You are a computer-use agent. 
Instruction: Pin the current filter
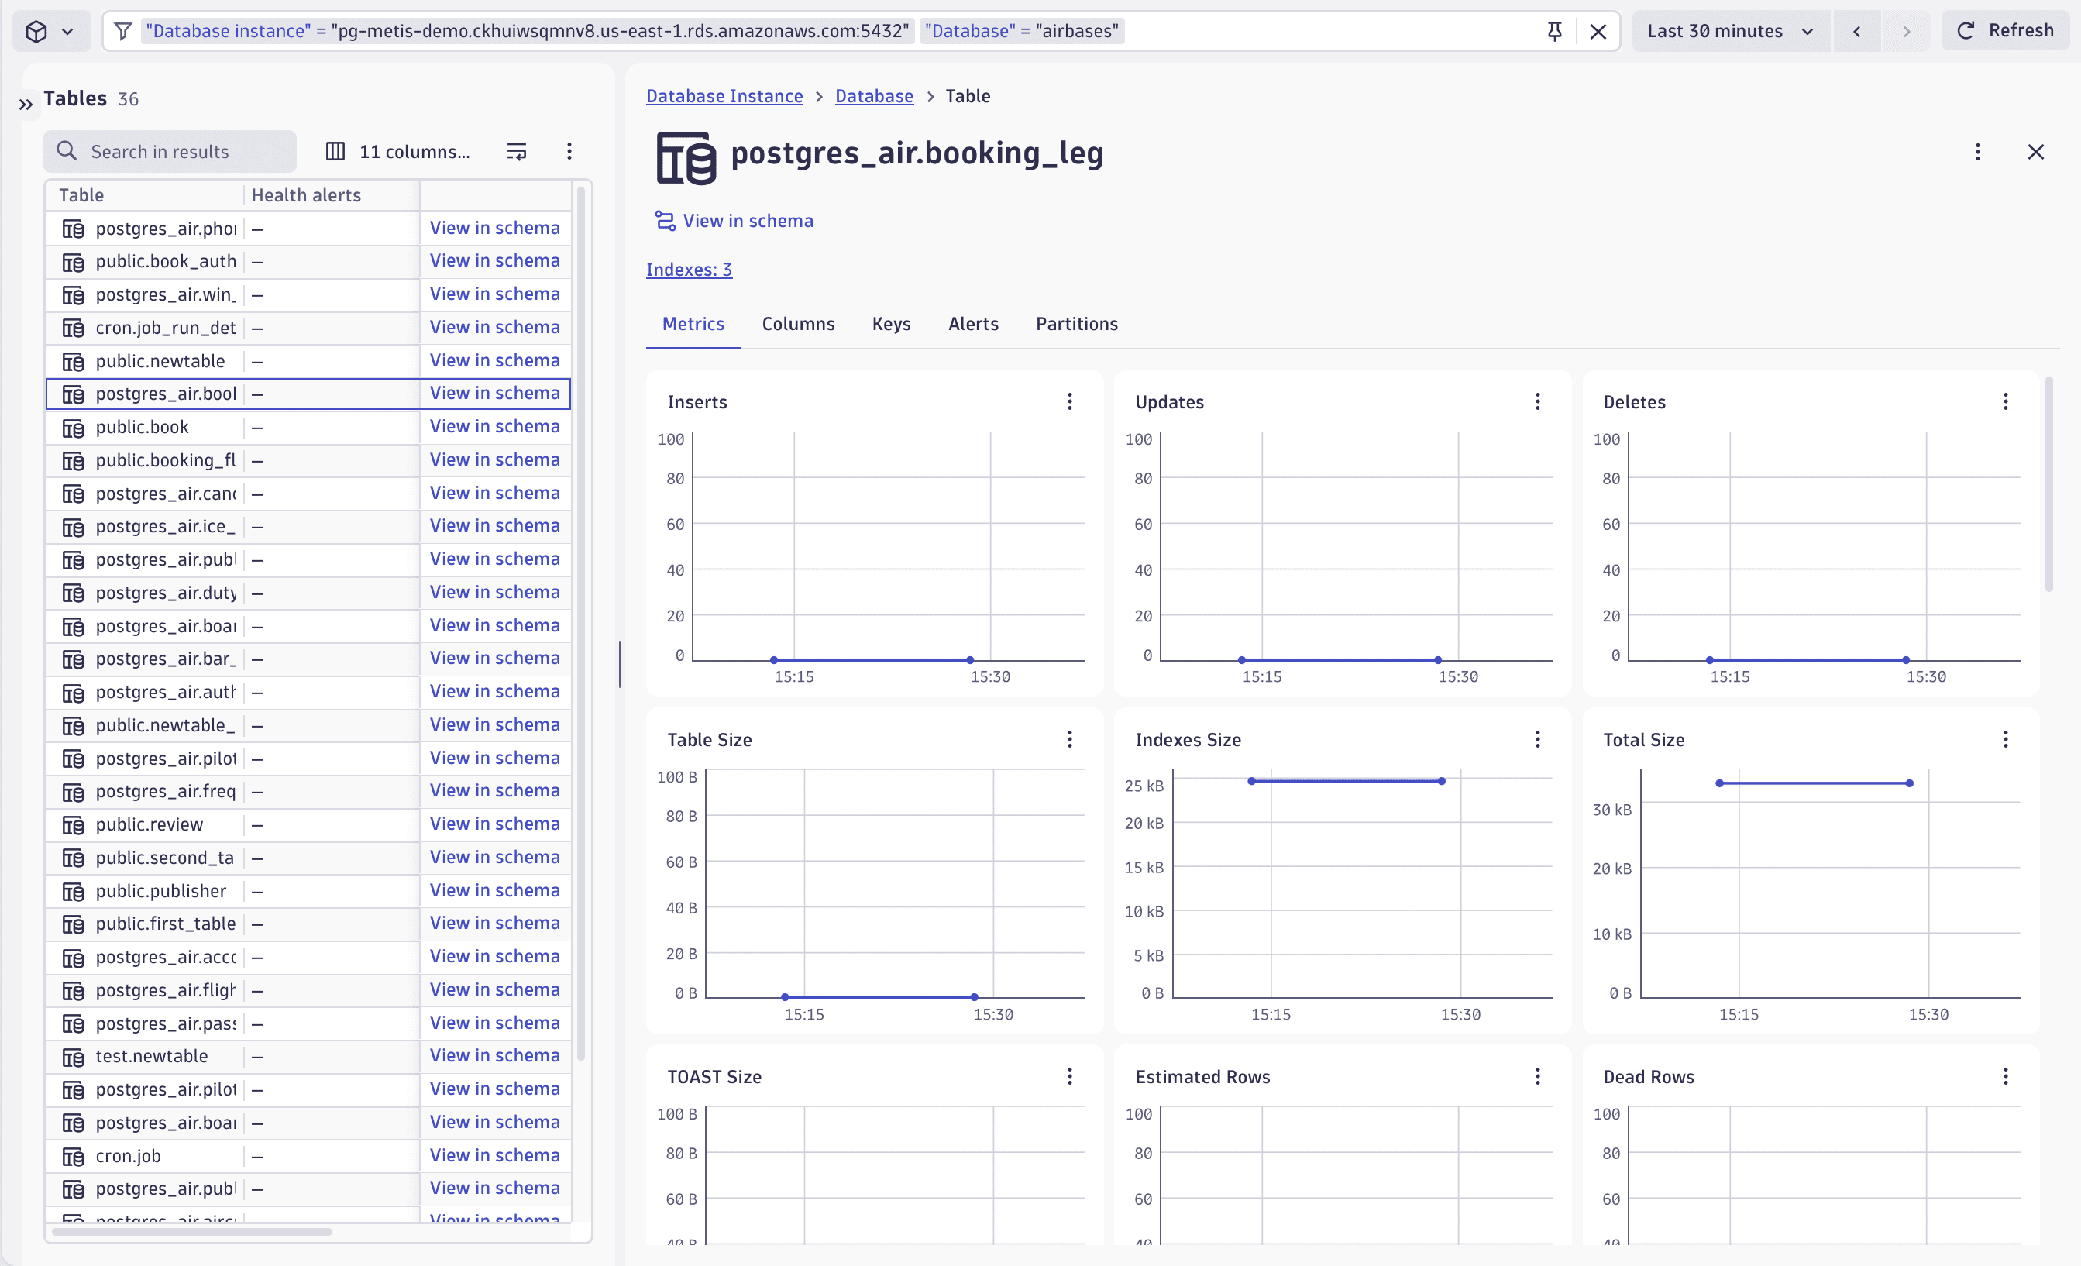coord(1554,31)
